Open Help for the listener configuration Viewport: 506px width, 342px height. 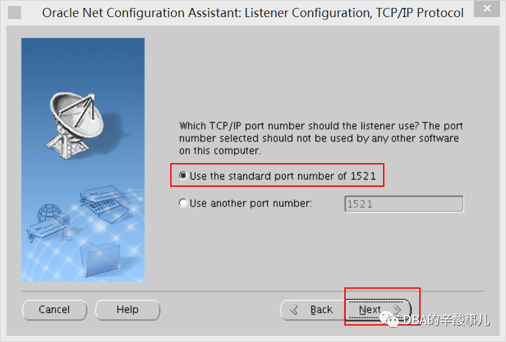pyautogui.click(x=127, y=310)
